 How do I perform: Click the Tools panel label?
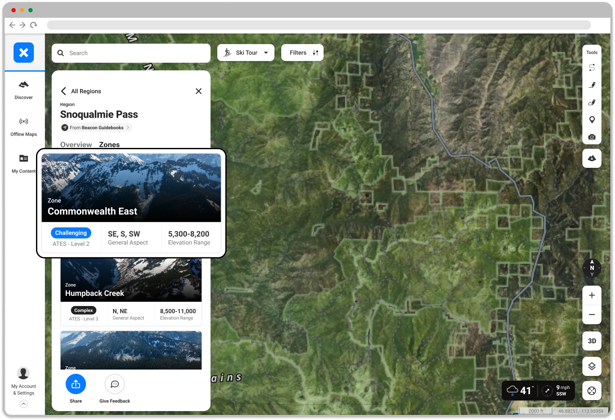click(592, 53)
